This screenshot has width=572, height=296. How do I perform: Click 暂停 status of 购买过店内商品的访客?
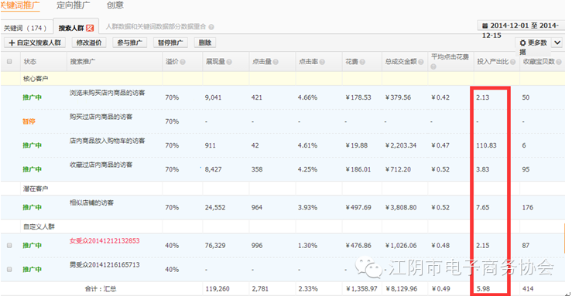pyautogui.click(x=29, y=121)
